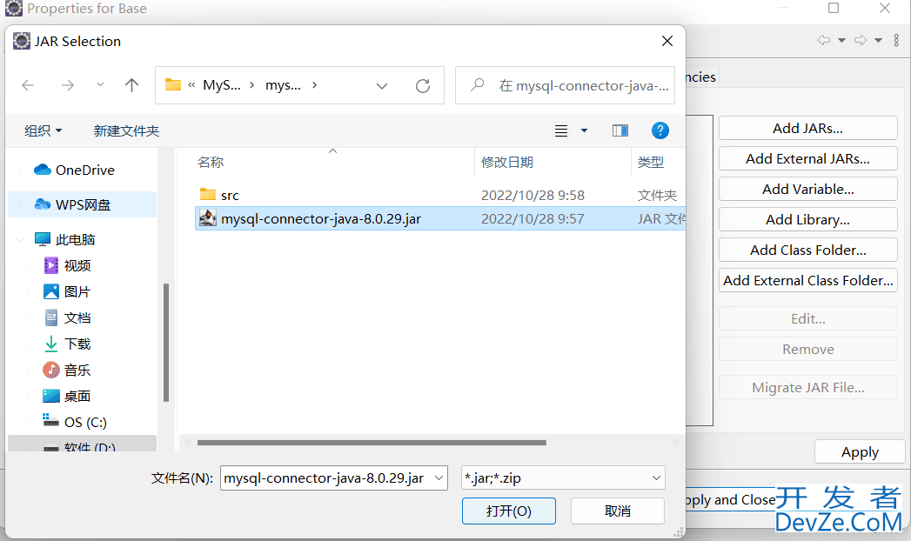The height and width of the screenshot is (541, 911).
Task: Go back with the left arrow in JAR Selection
Action: [28, 85]
